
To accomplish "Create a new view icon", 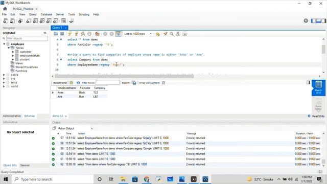I will (x=42, y=20).
